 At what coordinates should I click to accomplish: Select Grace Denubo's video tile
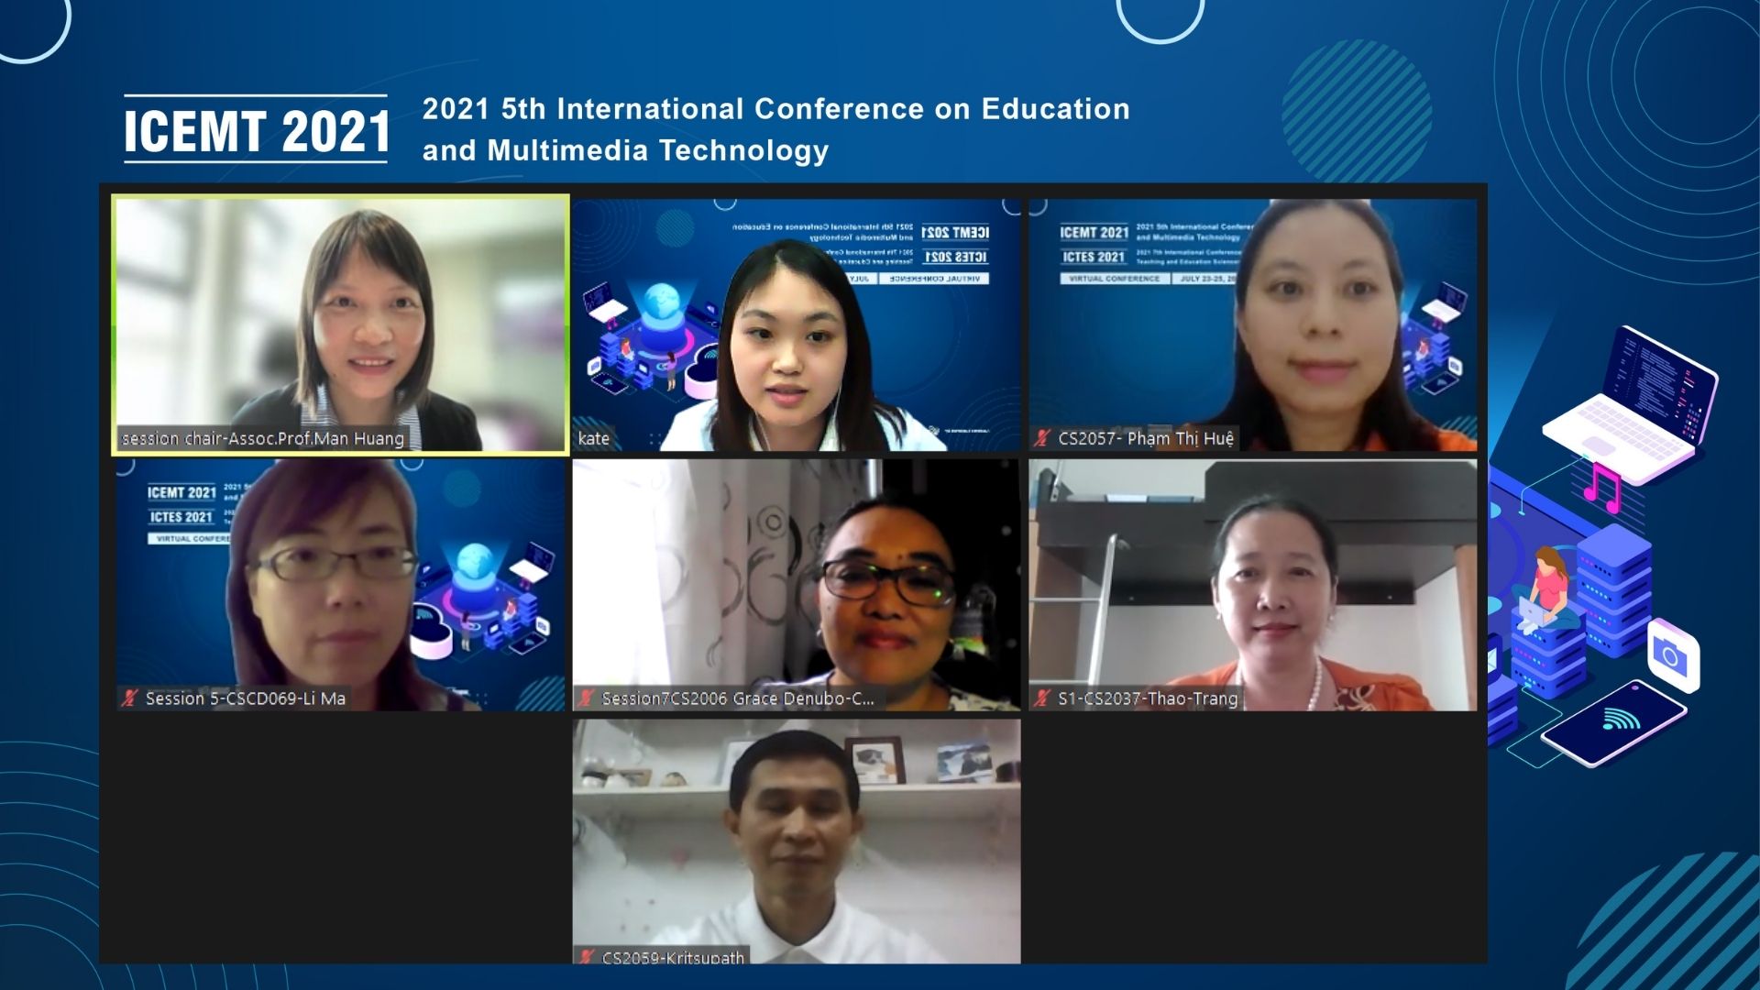pyautogui.click(x=796, y=585)
